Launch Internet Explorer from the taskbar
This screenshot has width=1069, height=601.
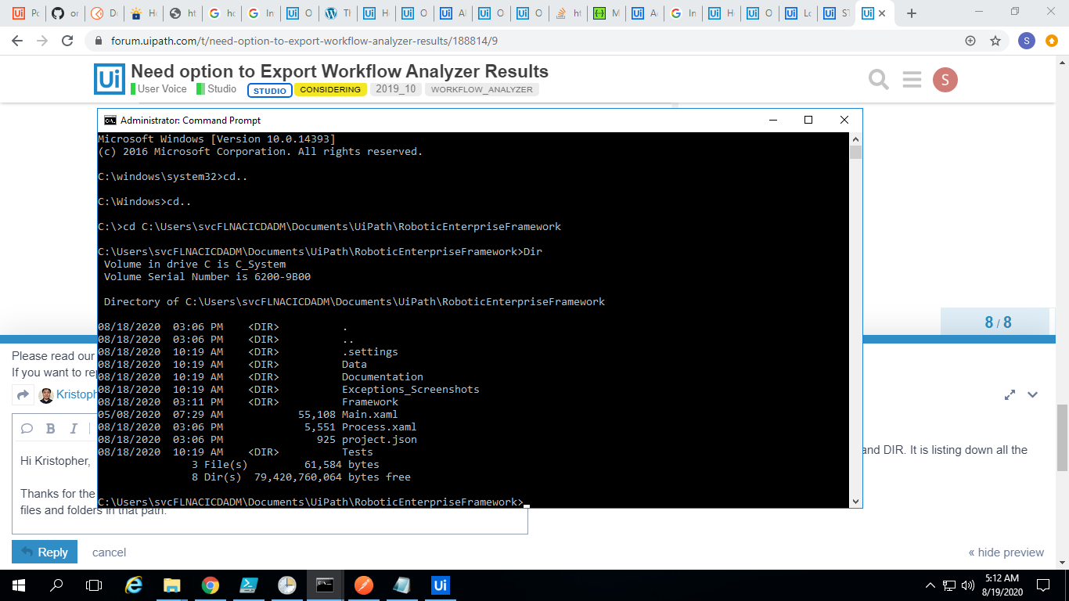tap(134, 585)
